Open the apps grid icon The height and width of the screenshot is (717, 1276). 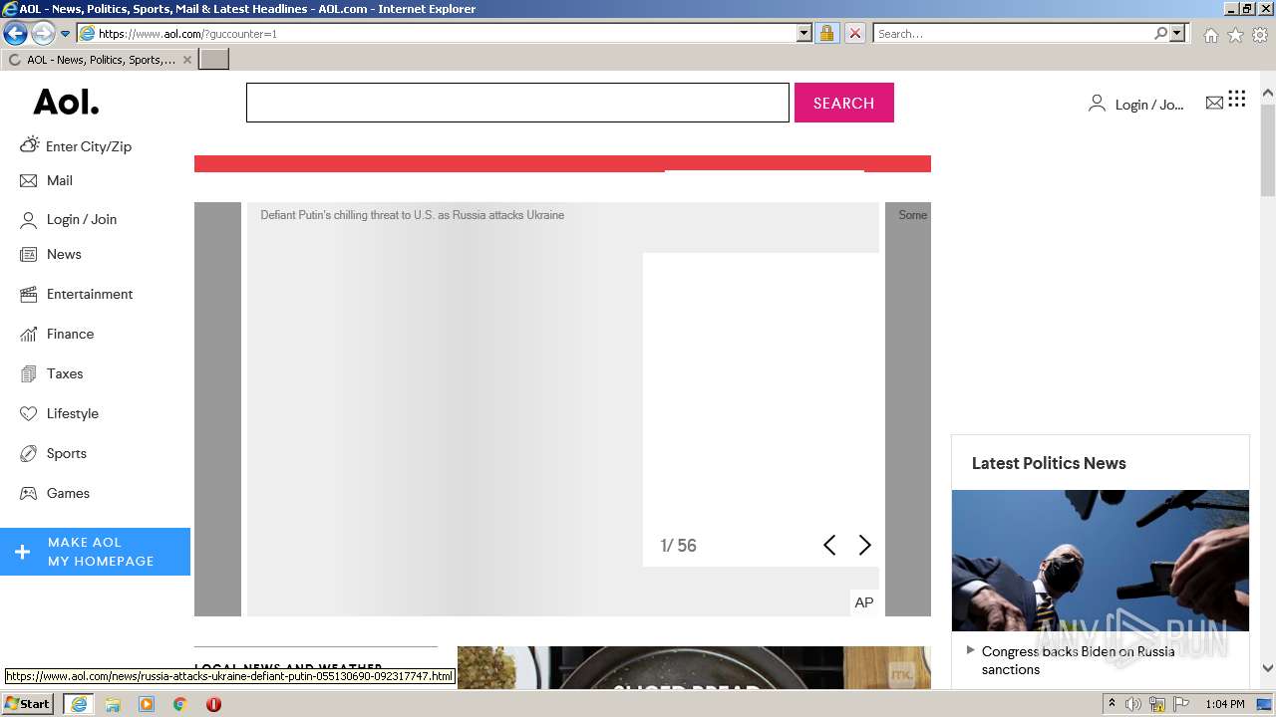coord(1237,98)
